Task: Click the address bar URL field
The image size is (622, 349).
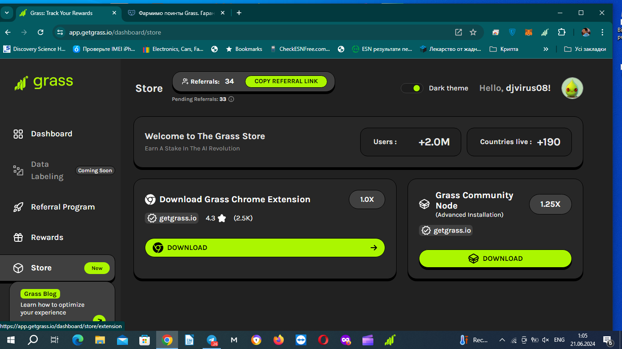Action: click(x=255, y=32)
